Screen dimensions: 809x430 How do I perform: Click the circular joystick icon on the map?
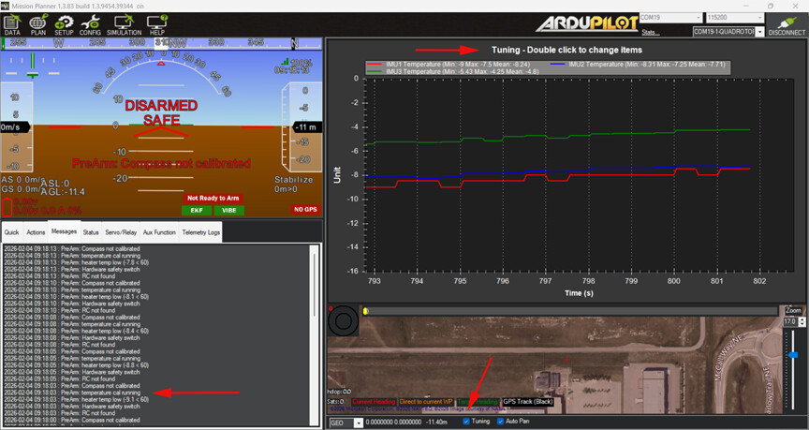(344, 321)
